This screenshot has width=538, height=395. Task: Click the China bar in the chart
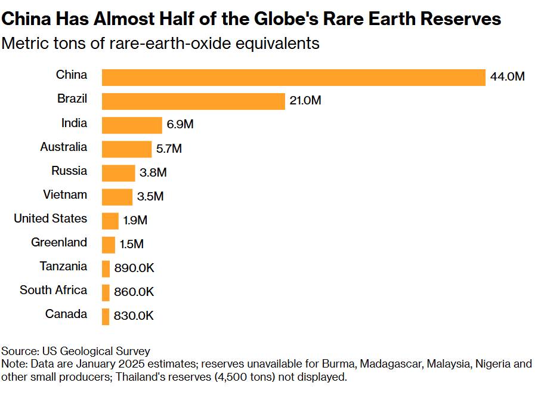(x=293, y=78)
